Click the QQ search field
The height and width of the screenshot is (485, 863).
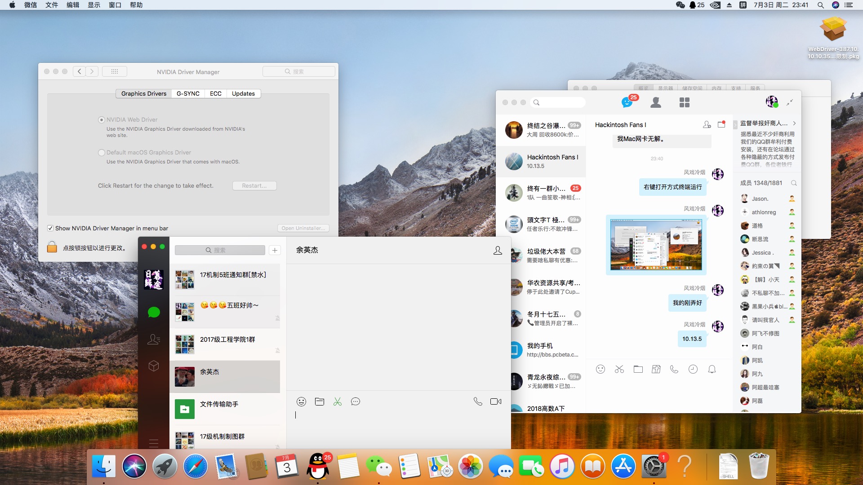coord(558,102)
